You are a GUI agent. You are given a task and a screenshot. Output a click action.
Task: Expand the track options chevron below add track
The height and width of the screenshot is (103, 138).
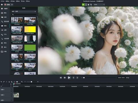11,86
